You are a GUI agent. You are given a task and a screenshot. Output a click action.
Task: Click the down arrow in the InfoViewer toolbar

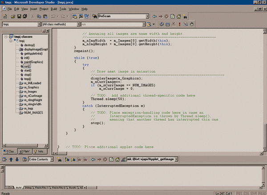(x=16, y=159)
